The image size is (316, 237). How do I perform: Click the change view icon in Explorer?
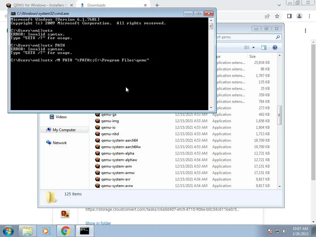coord(247,48)
